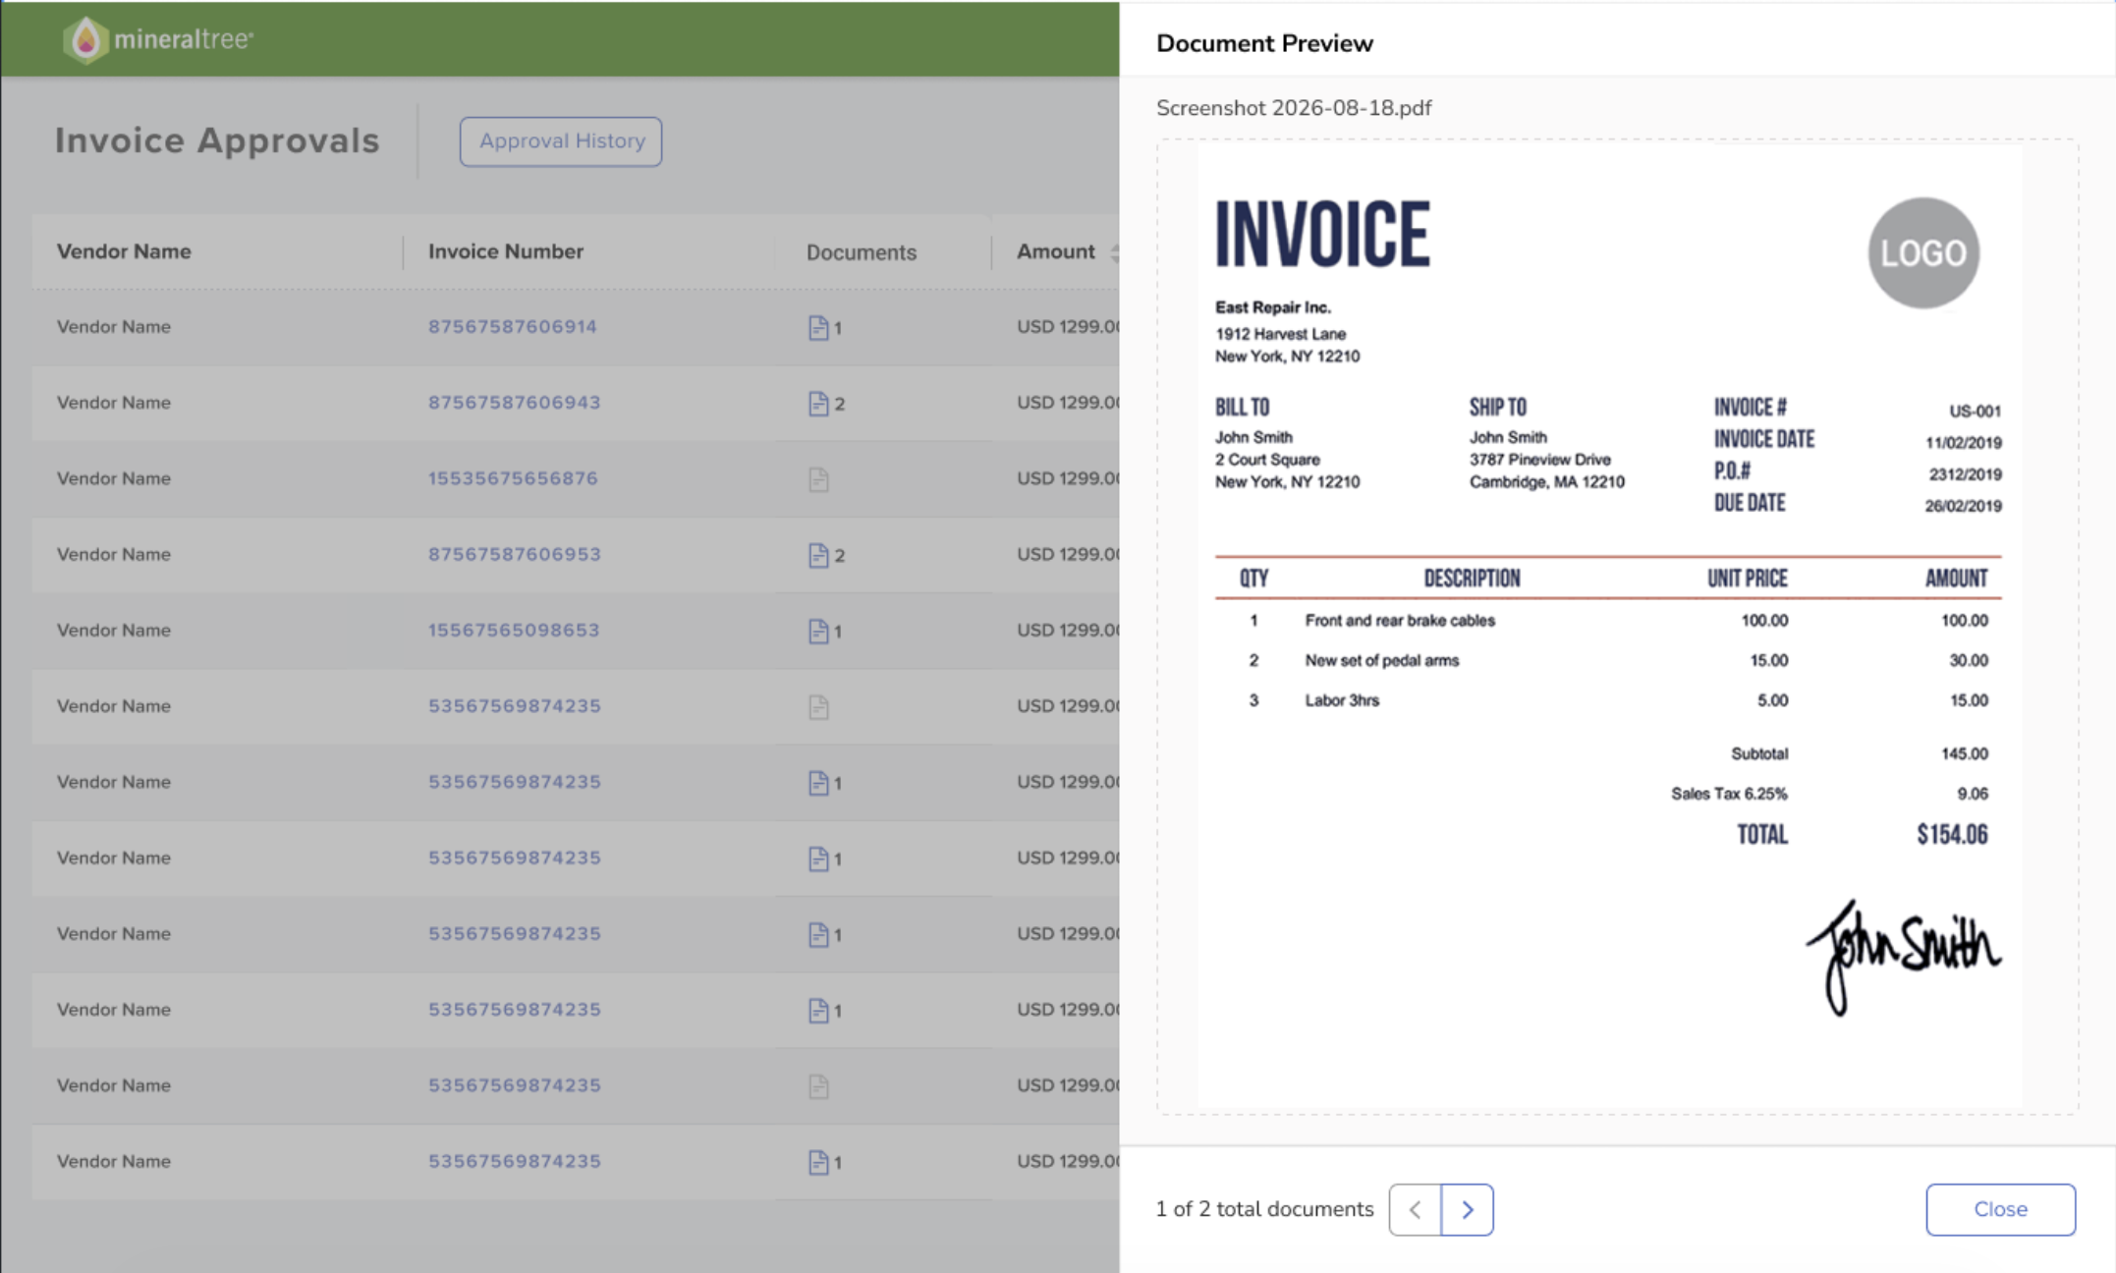
Task: Open documents icon for invoice 87567587606943
Action: [x=818, y=404]
